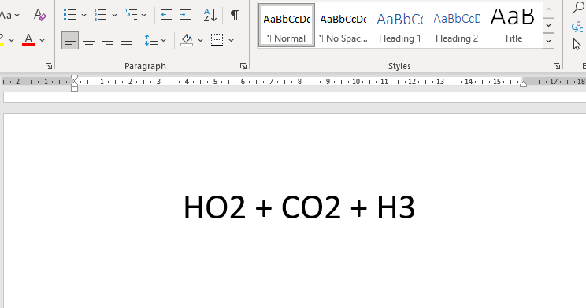Viewport: 586px width, 308px height.
Task: Toggle Center paragraph alignment
Action: [89, 39]
